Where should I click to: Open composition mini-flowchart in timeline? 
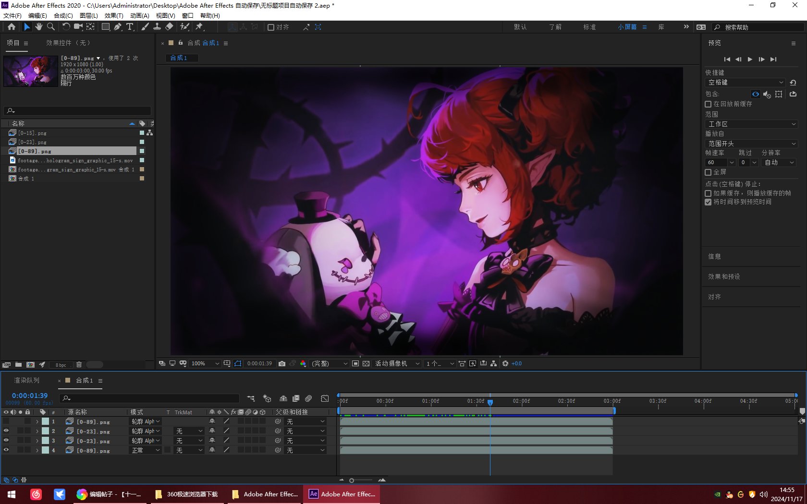point(251,398)
